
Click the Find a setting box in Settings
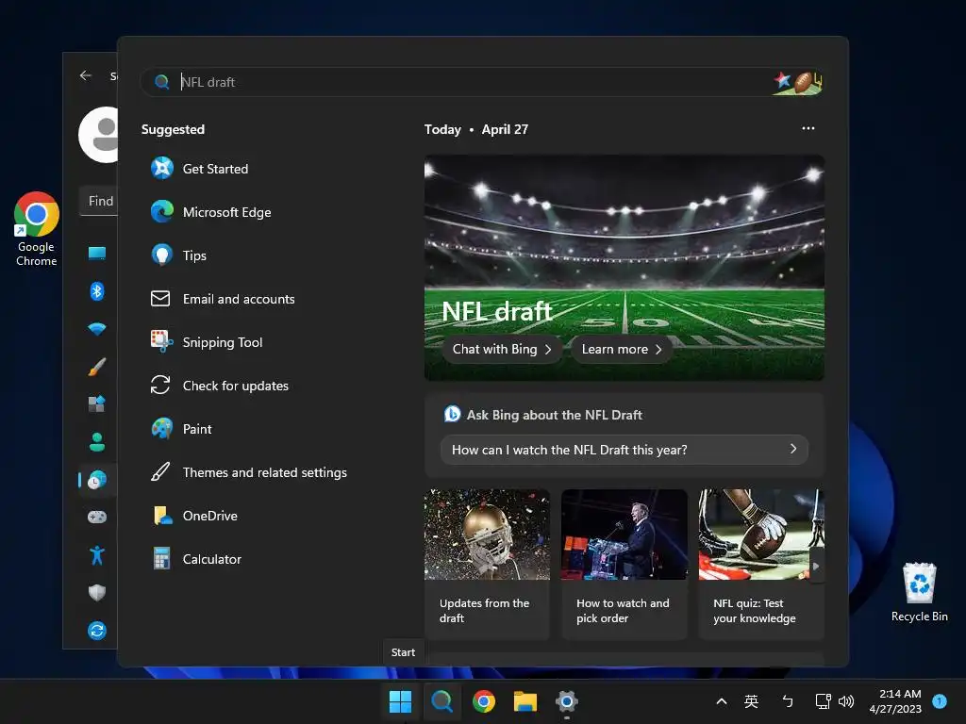coord(98,201)
